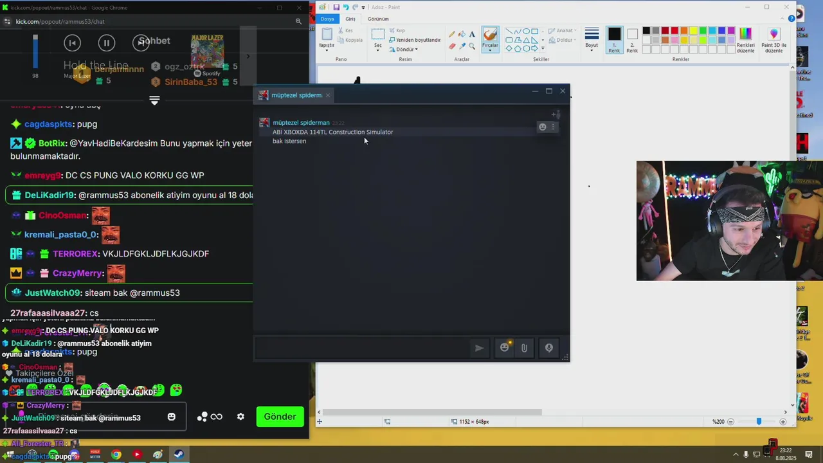Click the Gönder send button
Image resolution: width=823 pixels, height=463 pixels.
tap(280, 417)
